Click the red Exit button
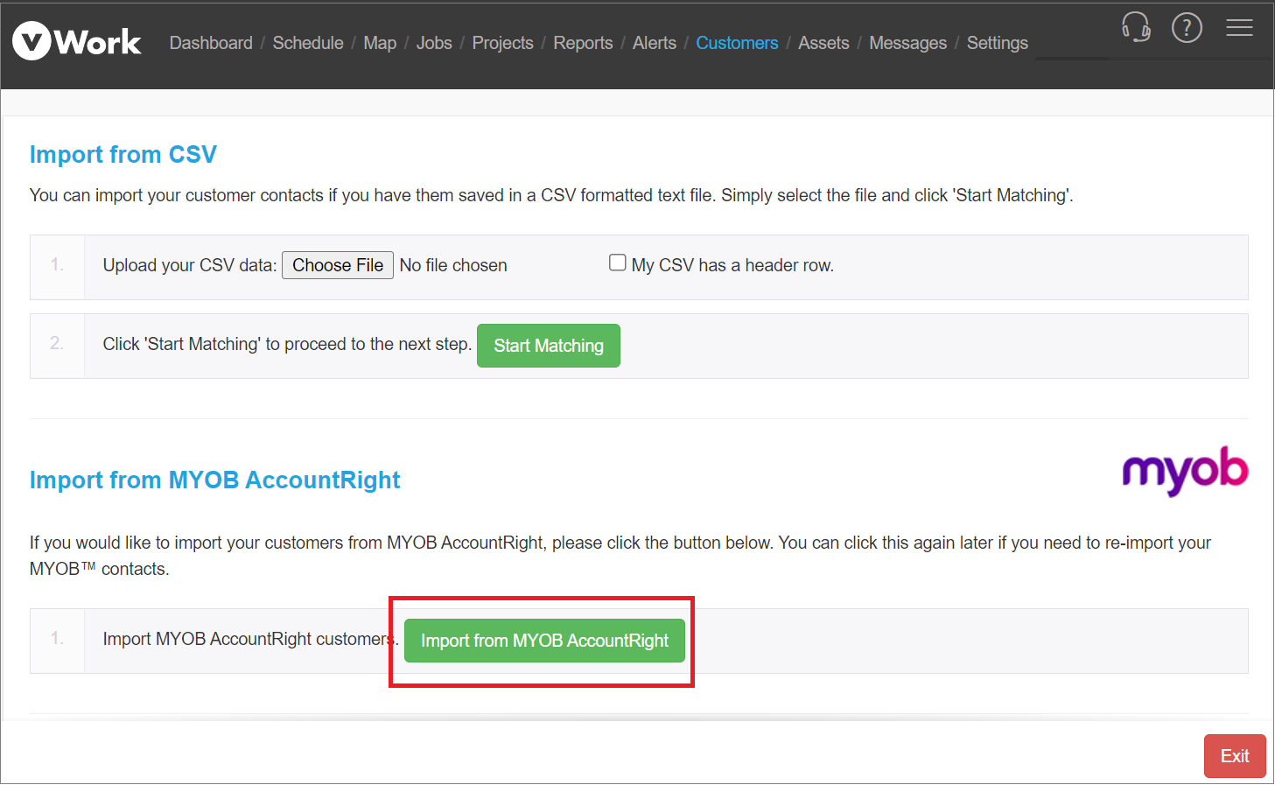The width and height of the screenshot is (1275, 785). pos(1234,756)
